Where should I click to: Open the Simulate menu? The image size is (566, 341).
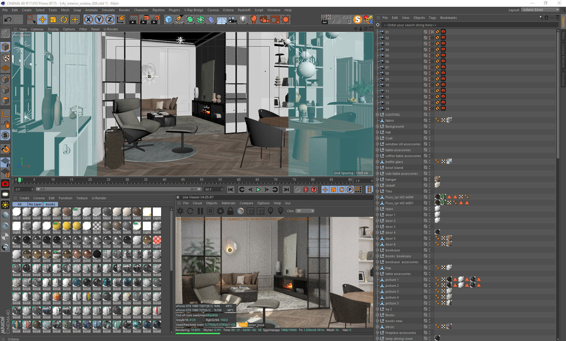(108, 10)
